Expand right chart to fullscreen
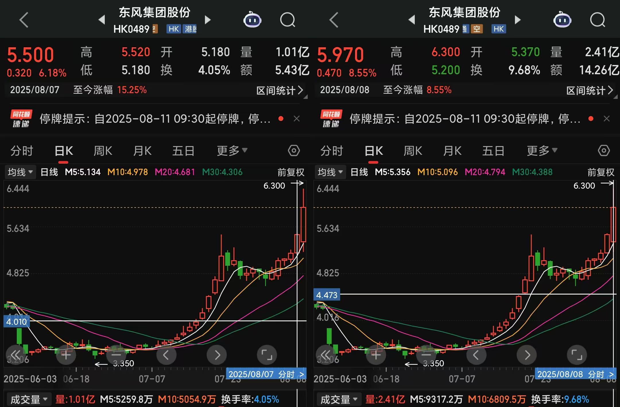Screen dimensions: 620x407 pyautogui.click(x=577, y=355)
